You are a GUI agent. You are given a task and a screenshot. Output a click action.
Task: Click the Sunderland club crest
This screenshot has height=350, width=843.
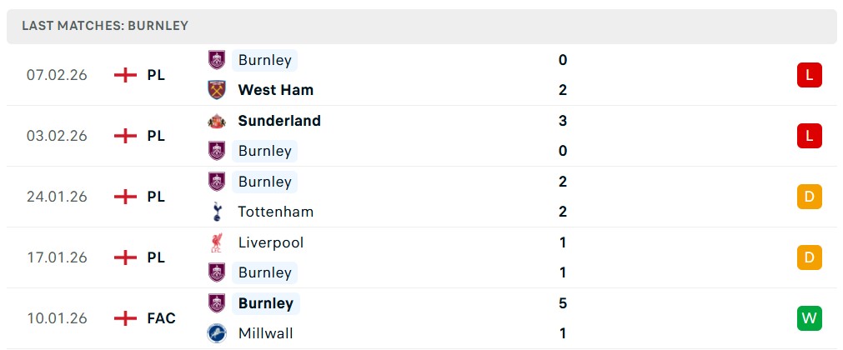(x=217, y=121)
